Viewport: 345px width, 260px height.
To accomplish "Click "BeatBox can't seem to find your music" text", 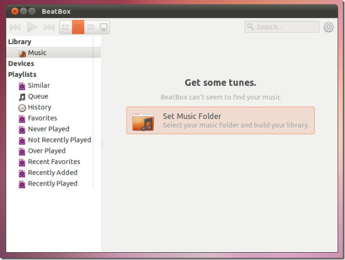I will (220, 97).
